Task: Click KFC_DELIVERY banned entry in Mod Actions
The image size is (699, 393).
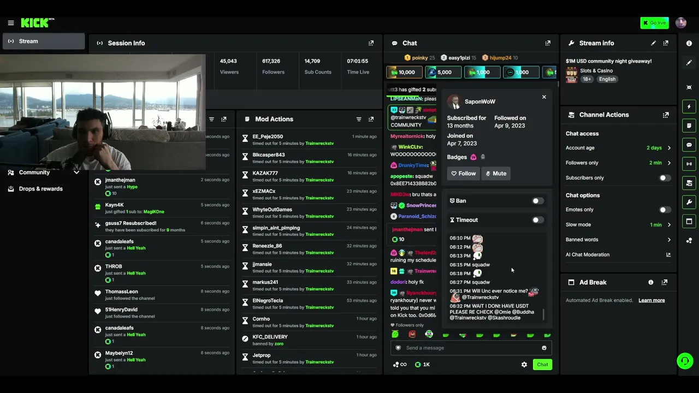Action: coord(310,340)
